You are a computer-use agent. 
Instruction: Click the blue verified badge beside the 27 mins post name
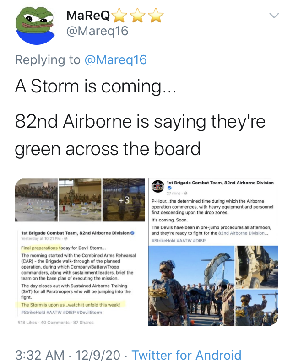coord(169,188)
